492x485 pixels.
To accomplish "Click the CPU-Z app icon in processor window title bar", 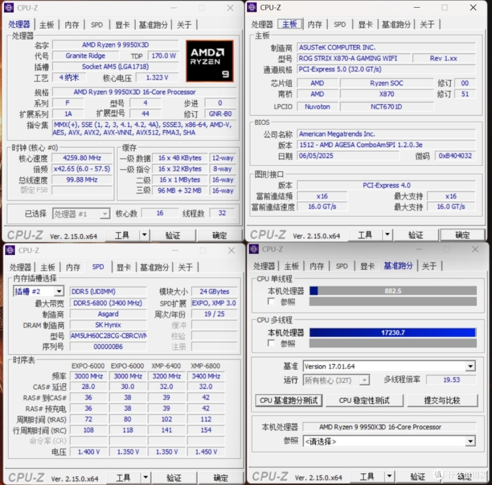I will [x=9, y=8].
